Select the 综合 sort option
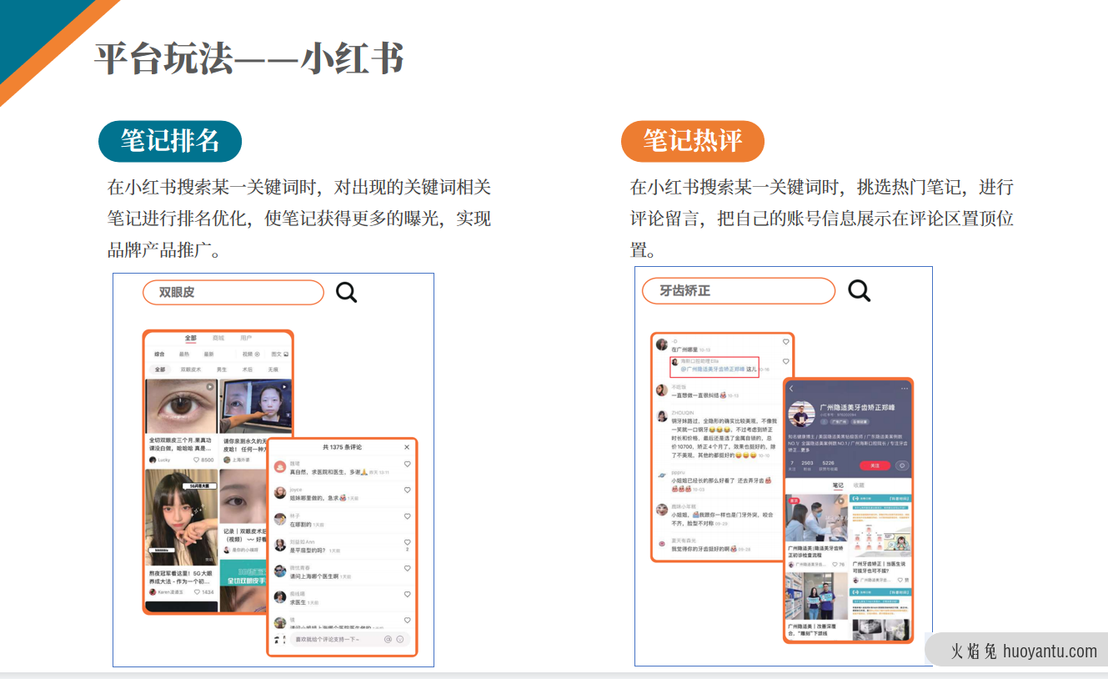 [159, 354]
